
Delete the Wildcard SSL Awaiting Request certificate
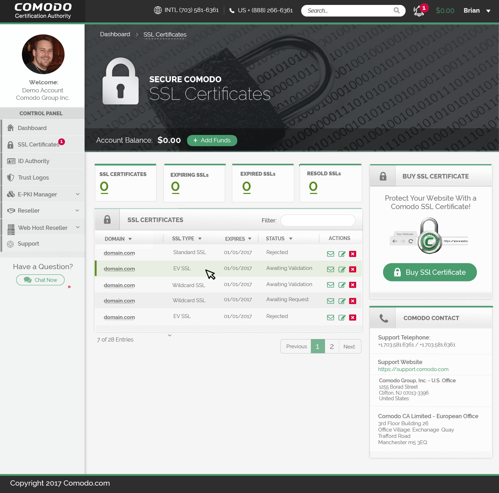pos(353,301)
